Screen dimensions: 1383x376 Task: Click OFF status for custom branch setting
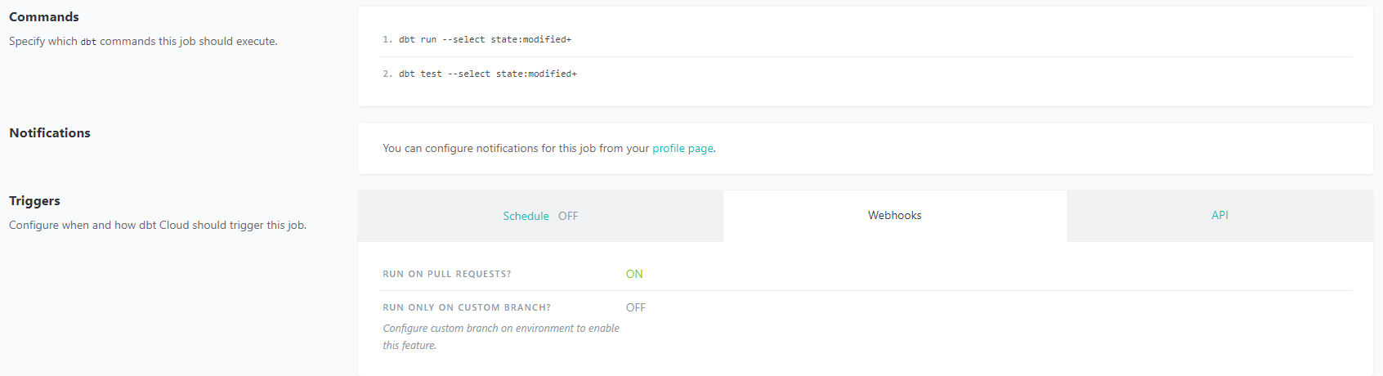tap(636, 307)
